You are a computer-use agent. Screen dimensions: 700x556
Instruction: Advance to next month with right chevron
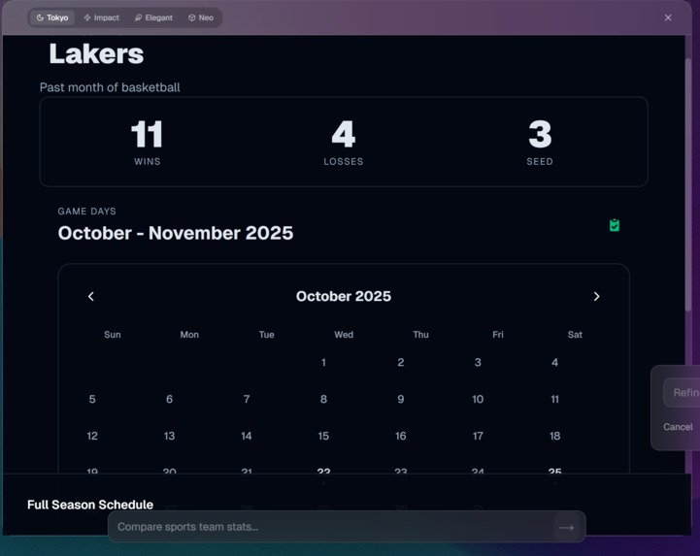tap(596, 296)
